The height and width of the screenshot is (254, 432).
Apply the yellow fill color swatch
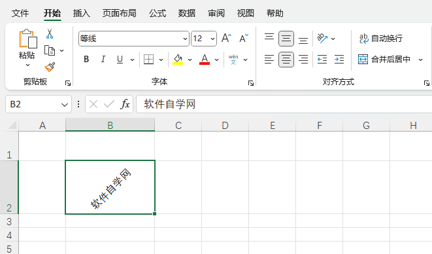(x=178, y=60)
